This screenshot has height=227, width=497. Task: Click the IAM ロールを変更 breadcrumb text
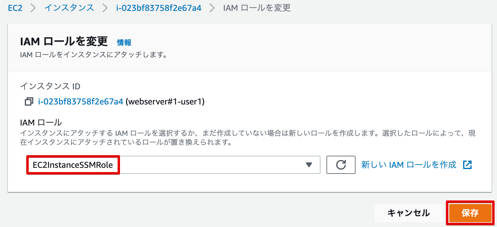pos(257,8)
